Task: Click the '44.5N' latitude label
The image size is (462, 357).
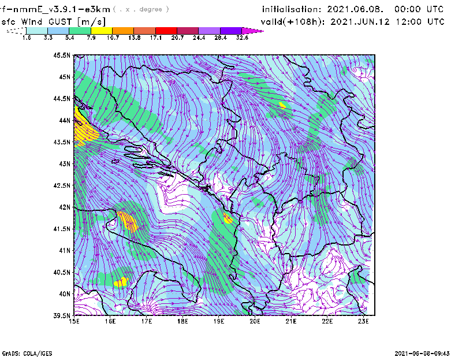Action: pyautogui.click(x=62, y=99)
